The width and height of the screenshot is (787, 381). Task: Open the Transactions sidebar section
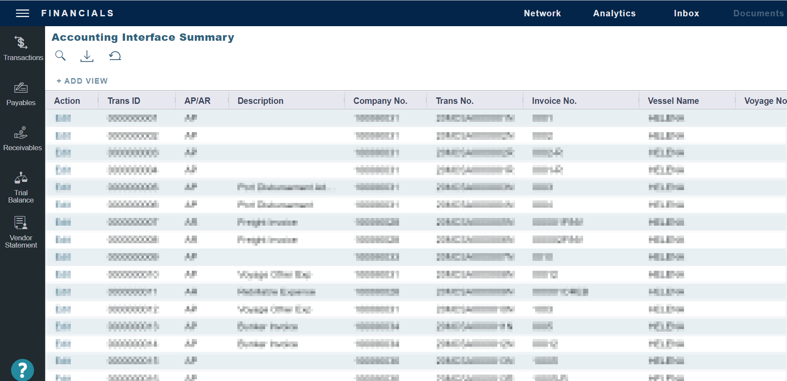tap(22, 48)
